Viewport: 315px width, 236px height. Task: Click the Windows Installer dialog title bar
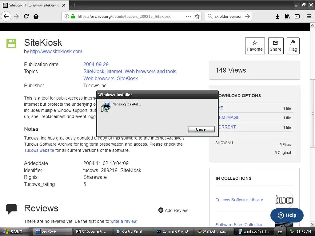157,95
